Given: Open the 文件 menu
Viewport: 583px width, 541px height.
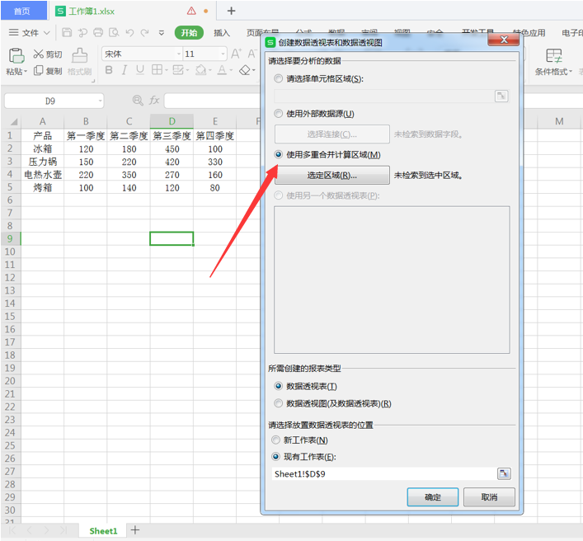Looking at the screenshot, I should 30,33.
